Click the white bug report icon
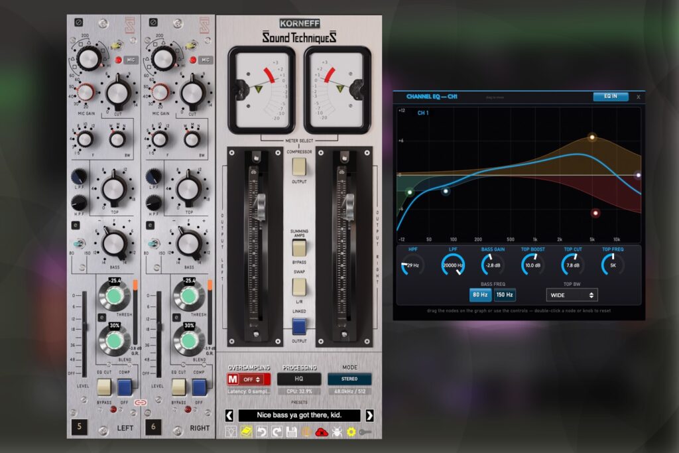Viewport: 679px width, 453px height. click(336, 432)
